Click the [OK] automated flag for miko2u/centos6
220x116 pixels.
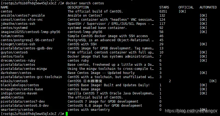(213, 81)
